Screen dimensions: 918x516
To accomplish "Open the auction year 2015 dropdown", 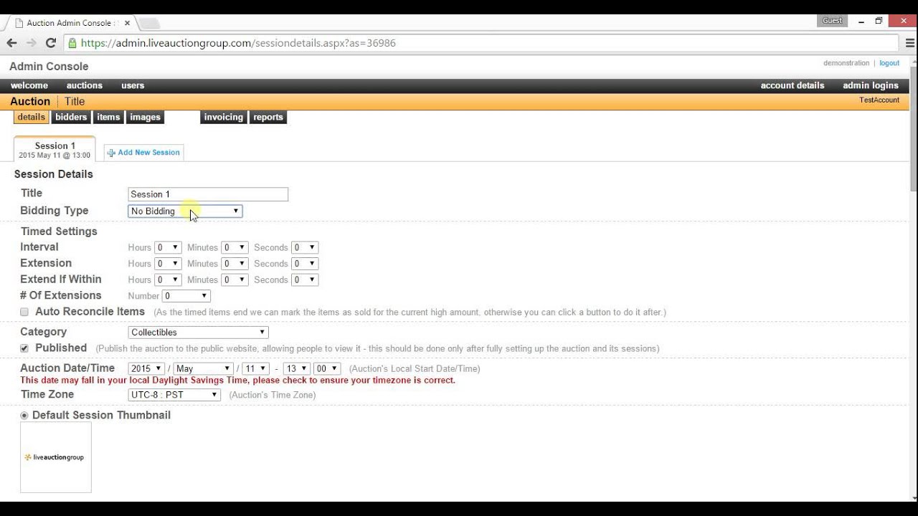I will [146, 368].
